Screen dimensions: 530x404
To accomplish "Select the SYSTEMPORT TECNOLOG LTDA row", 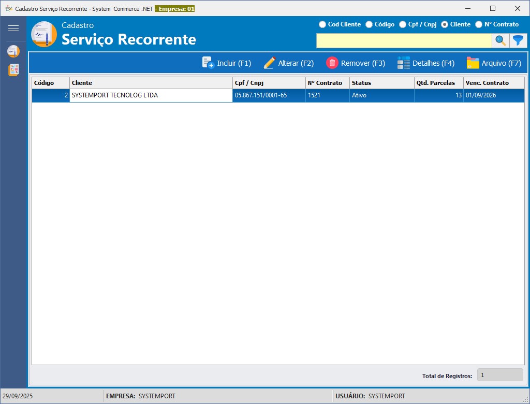I will click(x=150, y=95).
